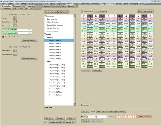Select FingerPicking1 [4 beats] phrase
Image resolution: width=161 pixels, height=126 pixels.
tap(56, 65)
